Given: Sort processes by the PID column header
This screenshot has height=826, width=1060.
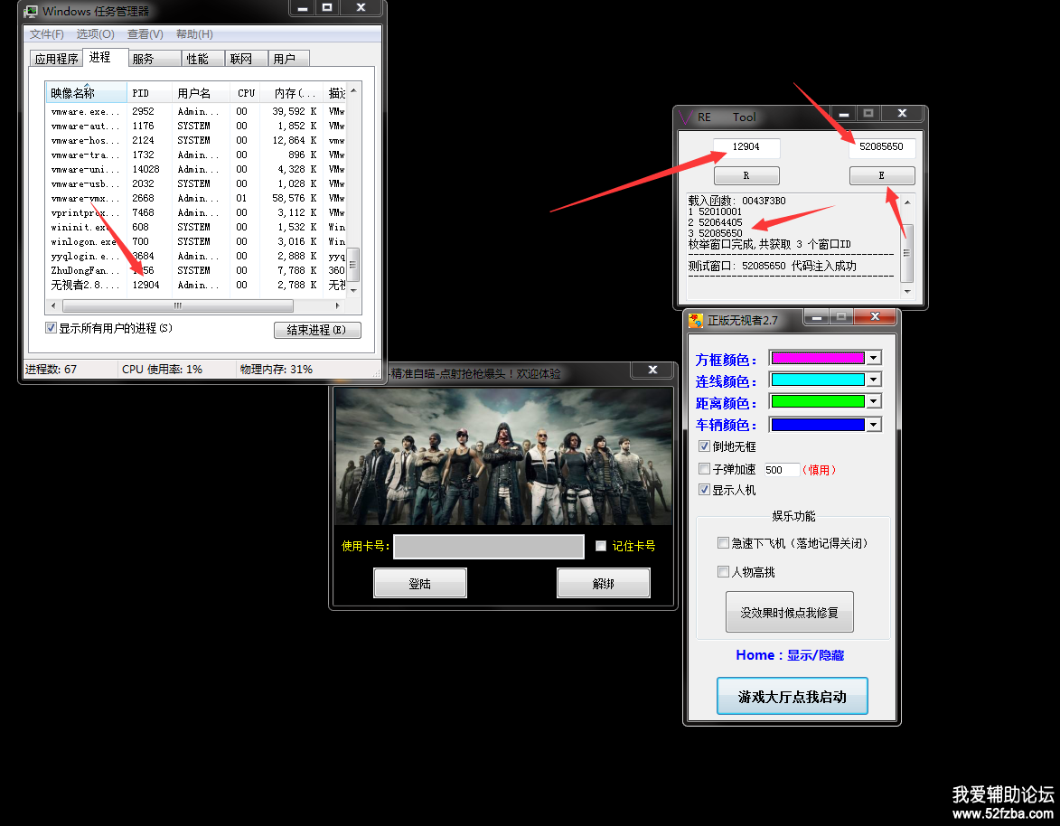Looking at the screenshot, I should 141,93.
